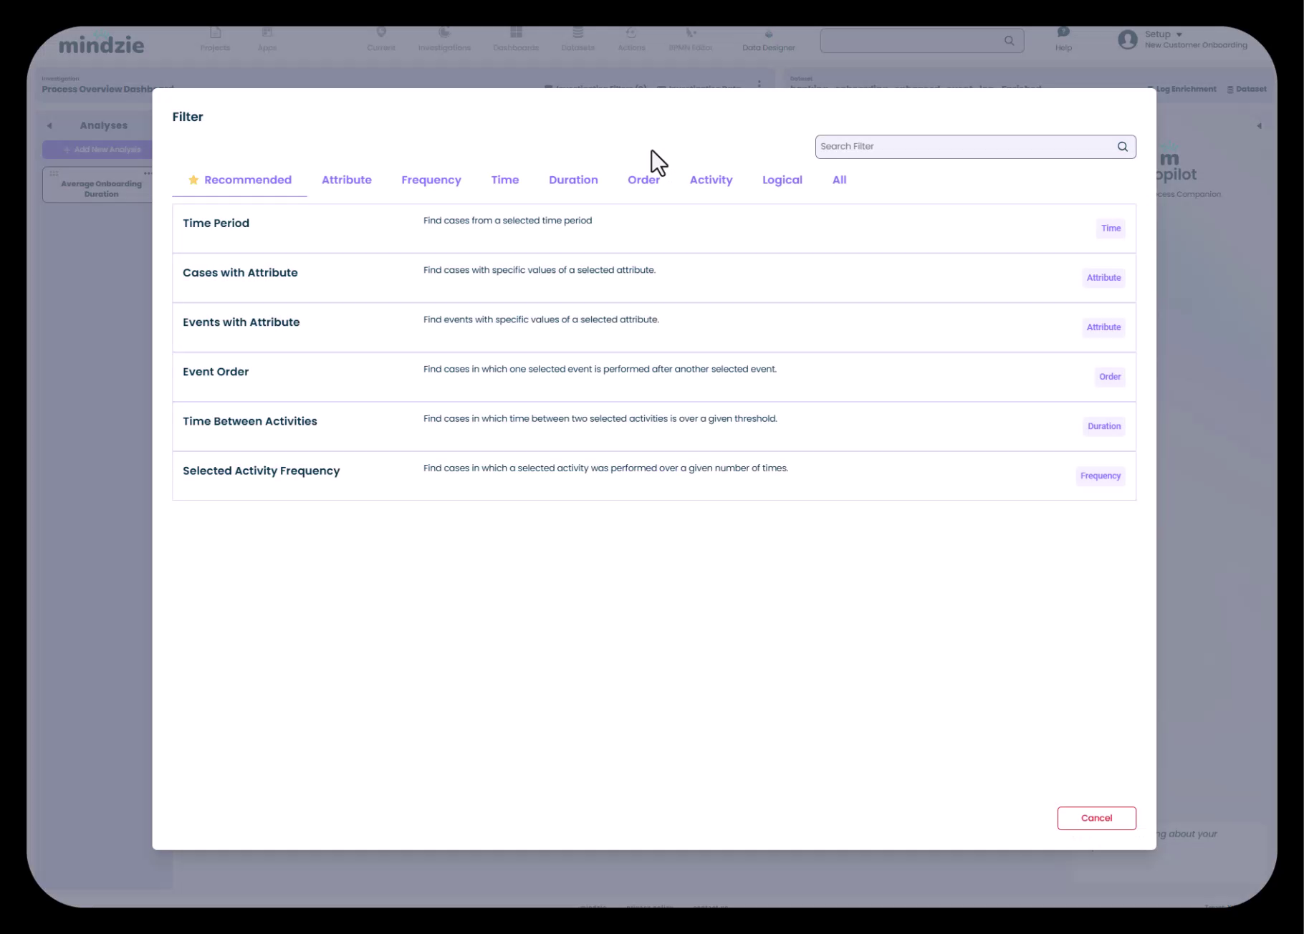Switch to the Frequency filter tab
The image size is (1304, 934).
(x=431, y=180)
